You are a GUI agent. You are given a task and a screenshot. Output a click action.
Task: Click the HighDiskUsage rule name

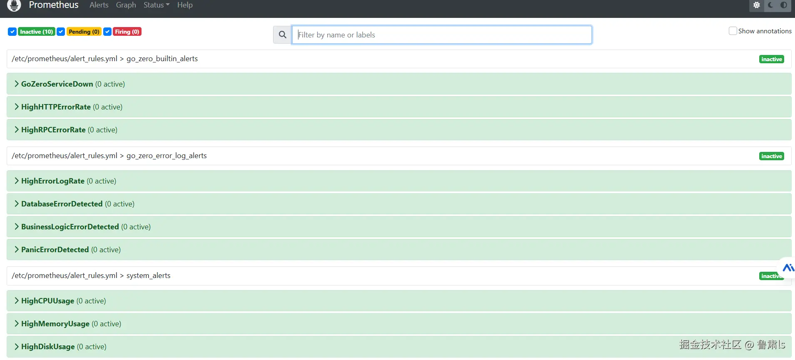48,346
